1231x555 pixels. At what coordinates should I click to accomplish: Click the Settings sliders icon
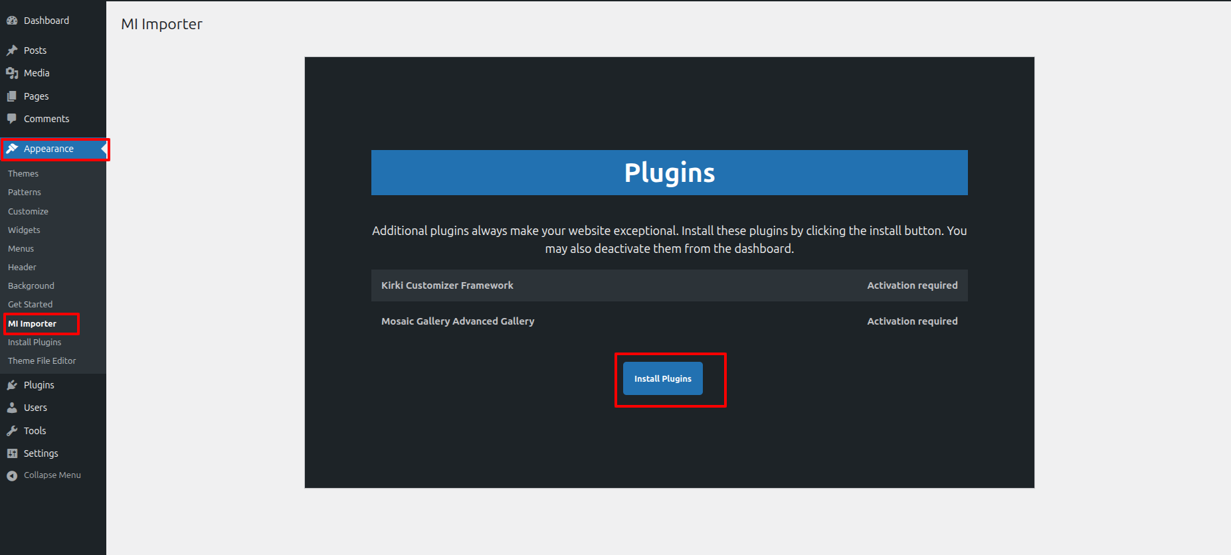tap(12, 453)
